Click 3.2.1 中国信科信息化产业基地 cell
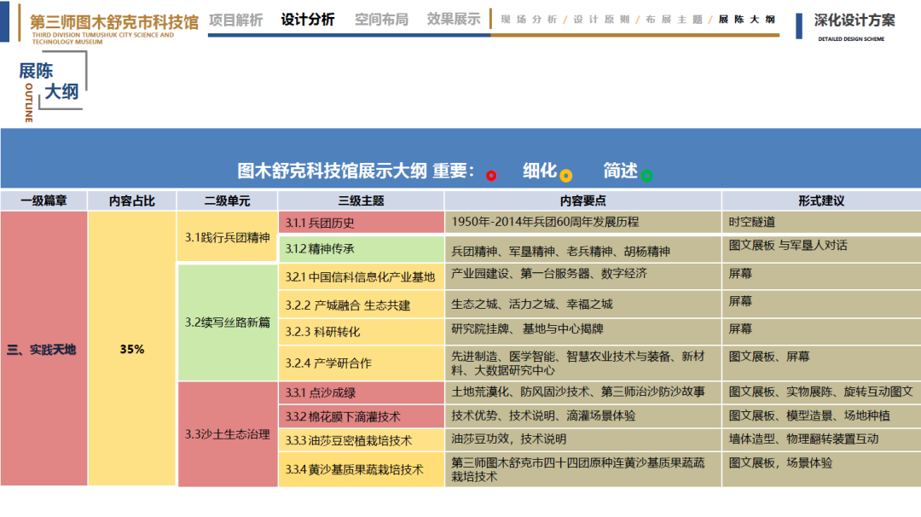 (x=362, y=276)
